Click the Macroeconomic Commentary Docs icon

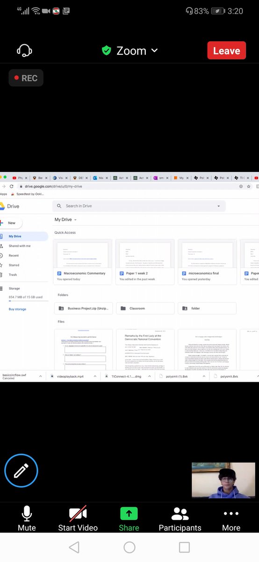tap(59, 273)
